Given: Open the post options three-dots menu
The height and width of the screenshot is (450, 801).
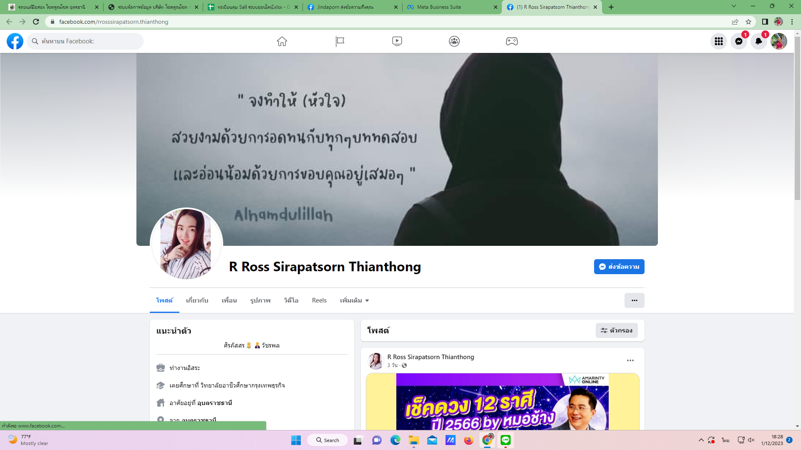Looking at the screenshot, I should (x=630, y=360).
